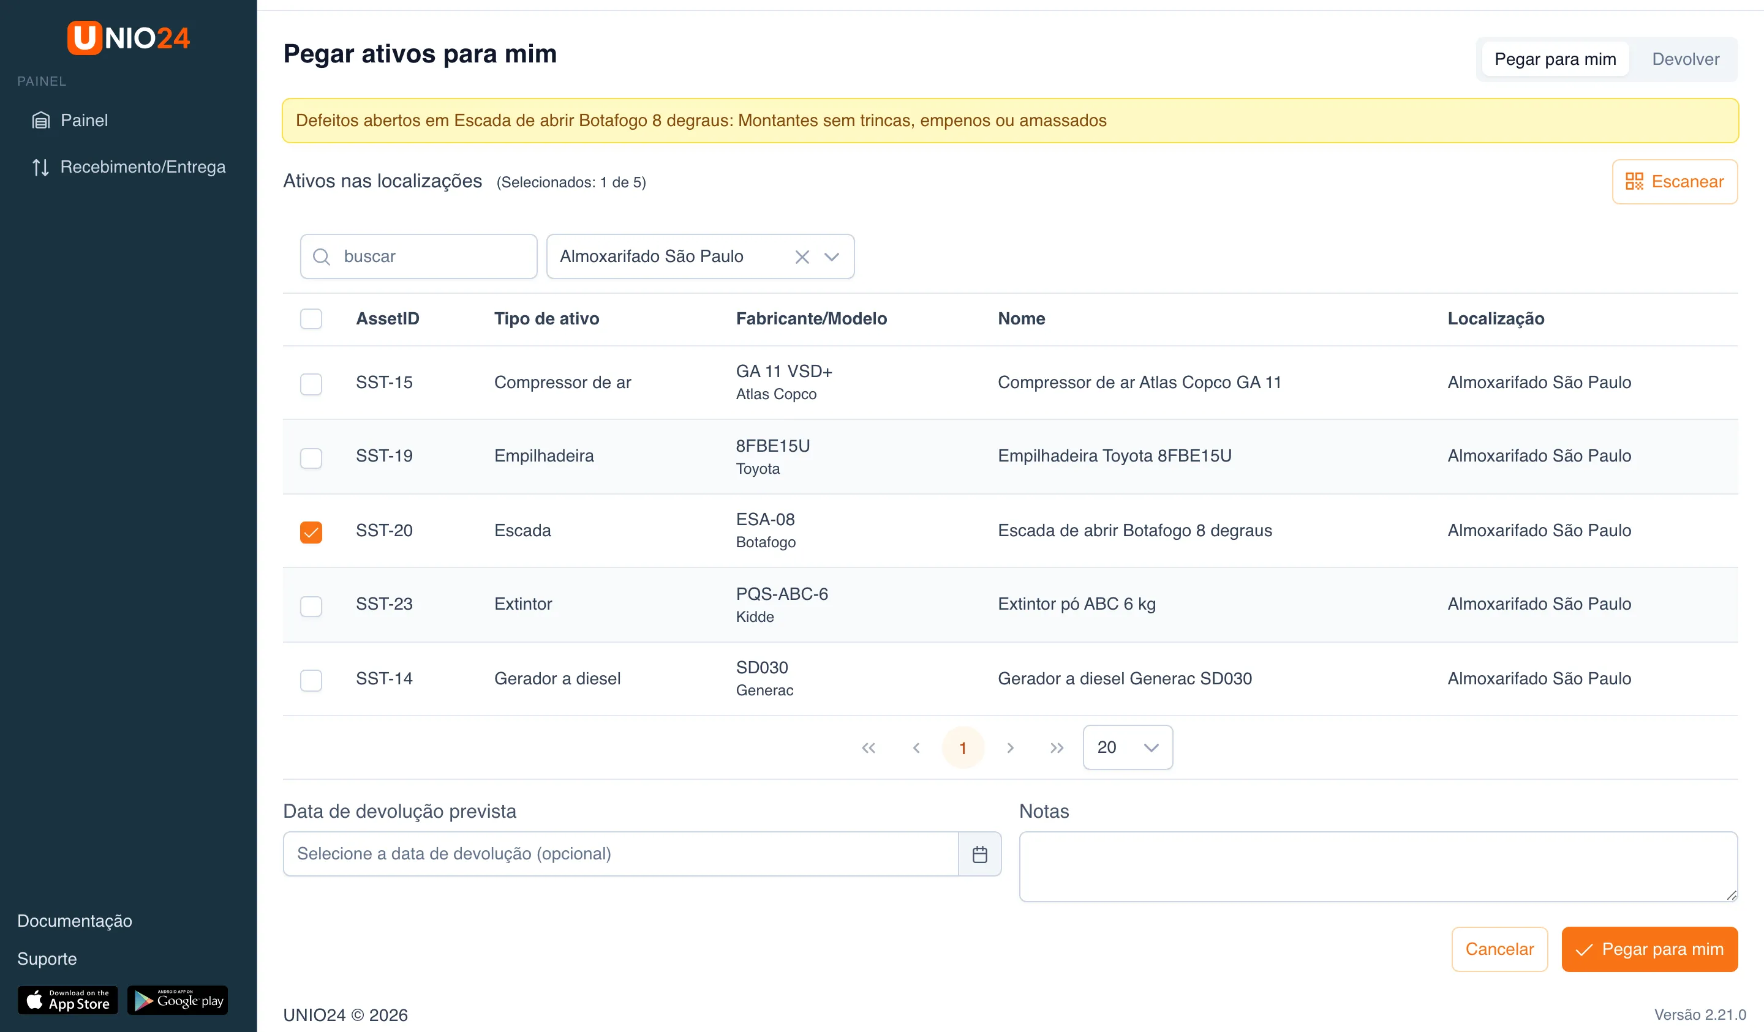1764x1032 pixels.
Task: Open the Documentação link
Action: point(75,921)
